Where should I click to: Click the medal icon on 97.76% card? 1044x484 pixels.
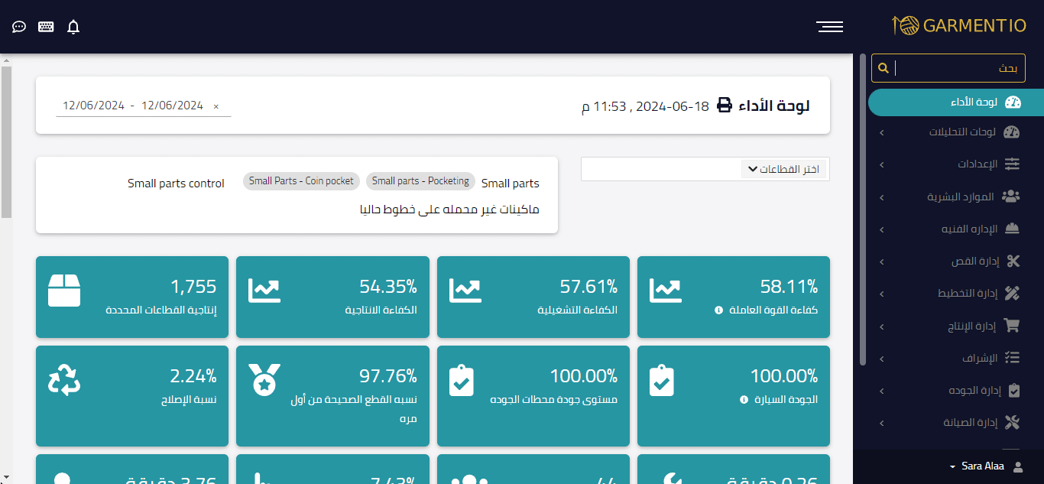point(264,379)
